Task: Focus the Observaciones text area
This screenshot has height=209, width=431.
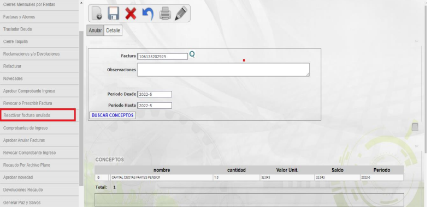Action: coord(223,70)
